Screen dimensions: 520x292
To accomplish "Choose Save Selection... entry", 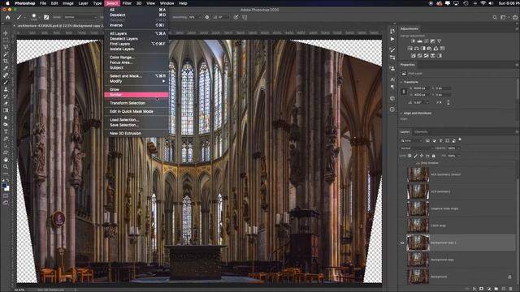I will pos(136,125).
